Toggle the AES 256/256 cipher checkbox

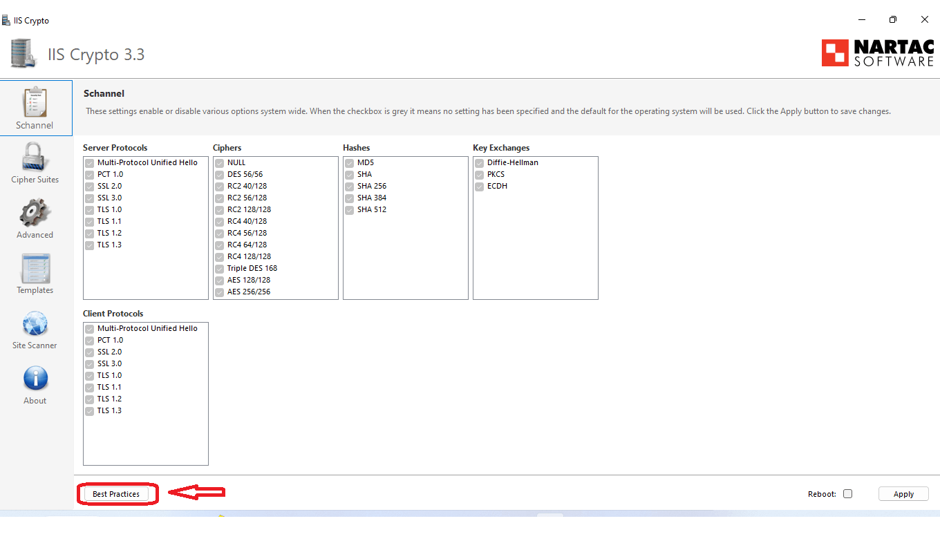219,292
